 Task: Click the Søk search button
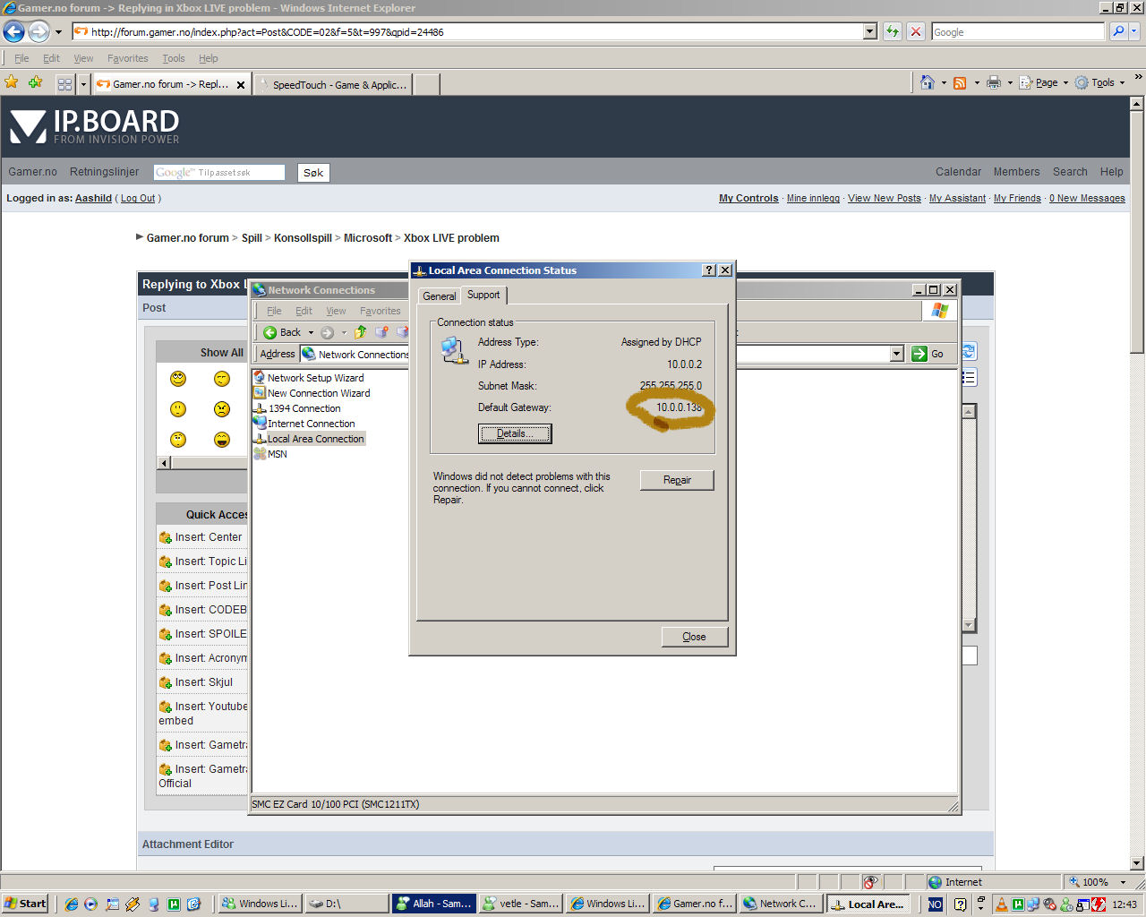point(313,173)
